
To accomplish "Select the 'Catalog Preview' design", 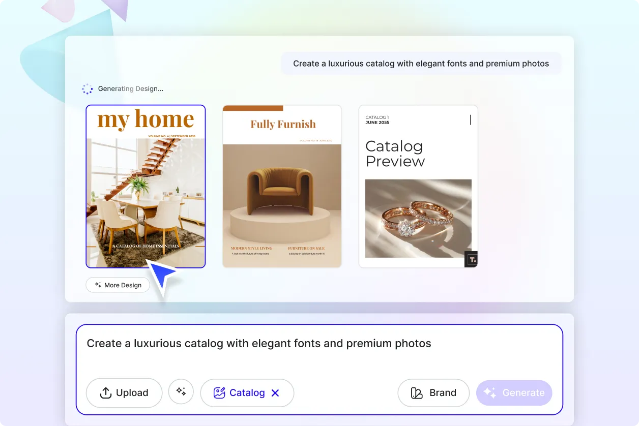I will tap(418, 186).
